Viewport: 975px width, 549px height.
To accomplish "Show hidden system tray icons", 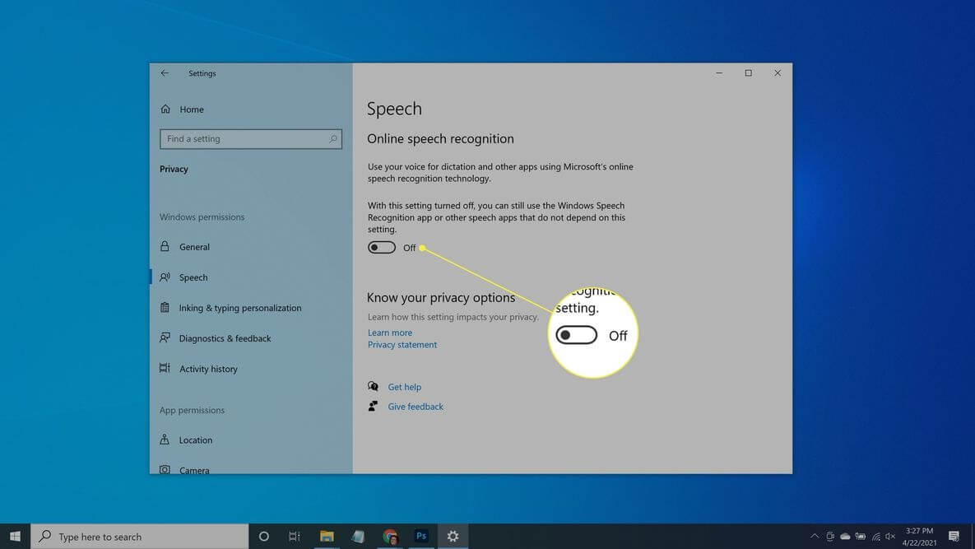I will tap(815, 536).
